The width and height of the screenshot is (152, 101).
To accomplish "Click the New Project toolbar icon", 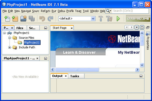I will [15, 19].
